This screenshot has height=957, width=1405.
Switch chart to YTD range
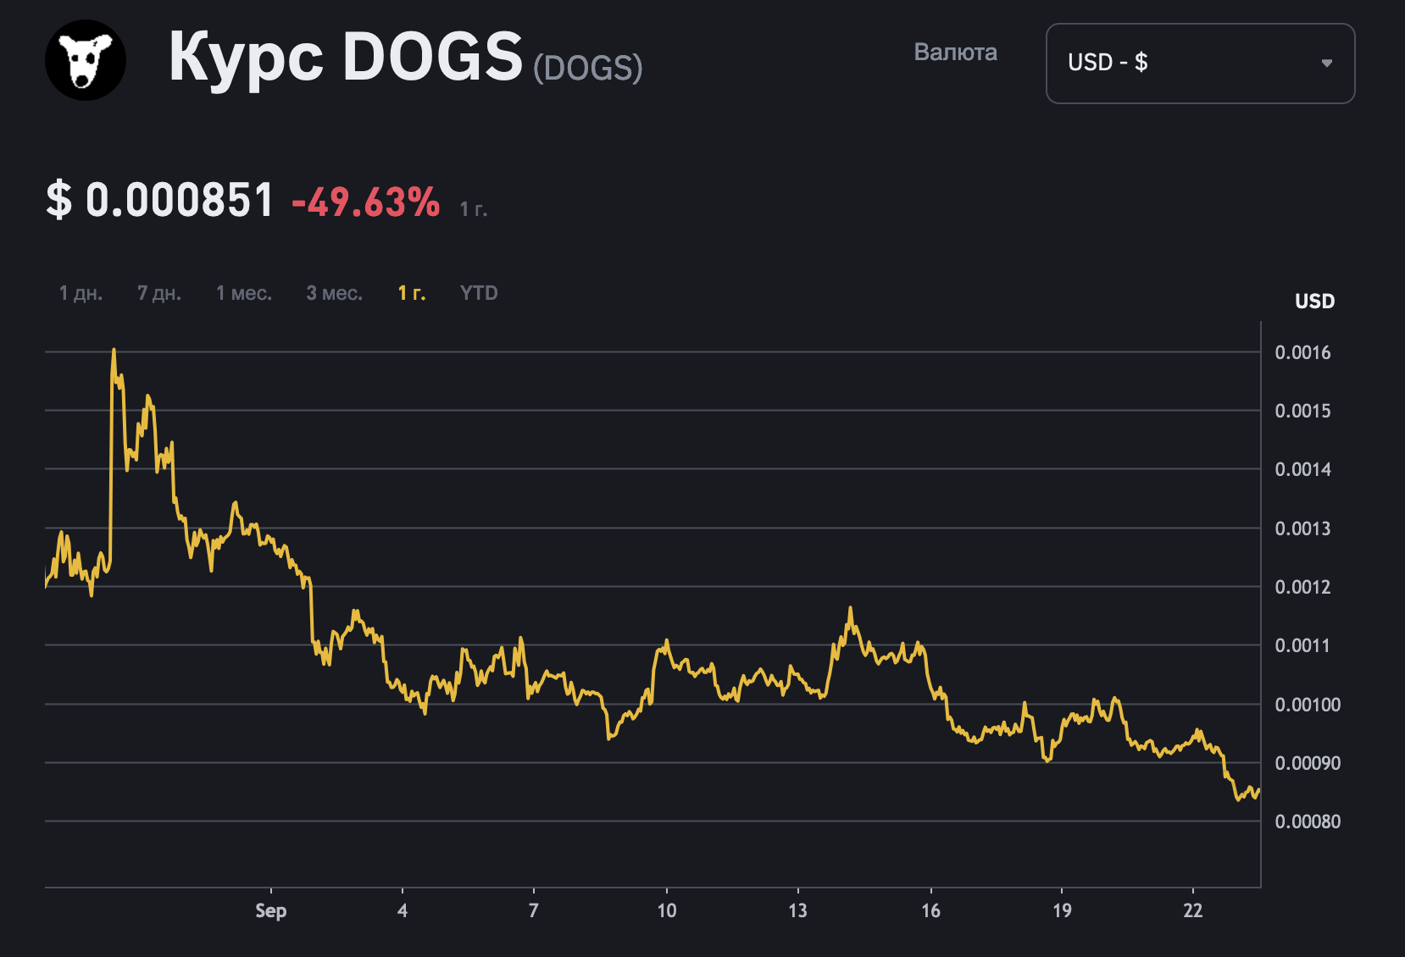(479, 293)
